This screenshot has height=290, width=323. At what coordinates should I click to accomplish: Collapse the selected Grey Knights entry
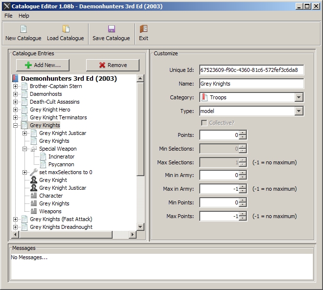[15, 125]
